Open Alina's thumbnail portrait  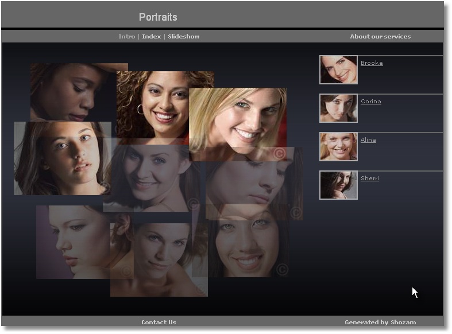click(338, 147)
